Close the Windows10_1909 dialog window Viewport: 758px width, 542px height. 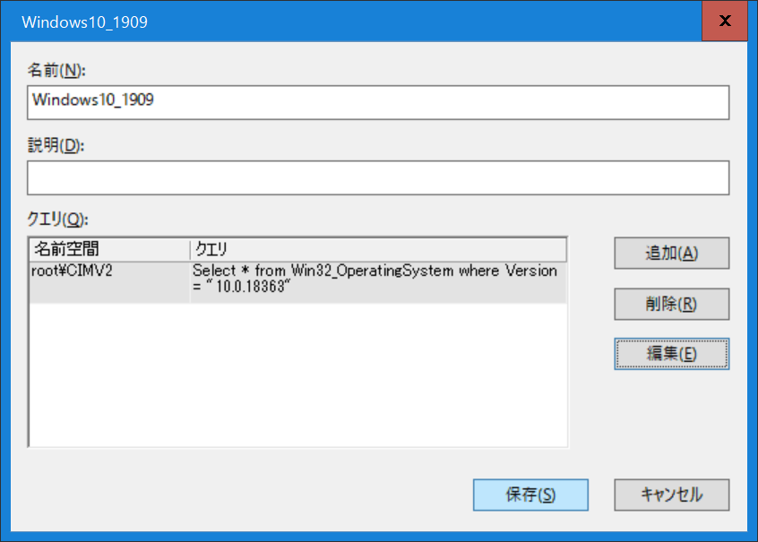725,21
